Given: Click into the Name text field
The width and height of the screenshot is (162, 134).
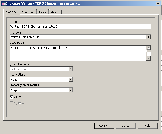Looking at the screenshot, I should [80, 27].
